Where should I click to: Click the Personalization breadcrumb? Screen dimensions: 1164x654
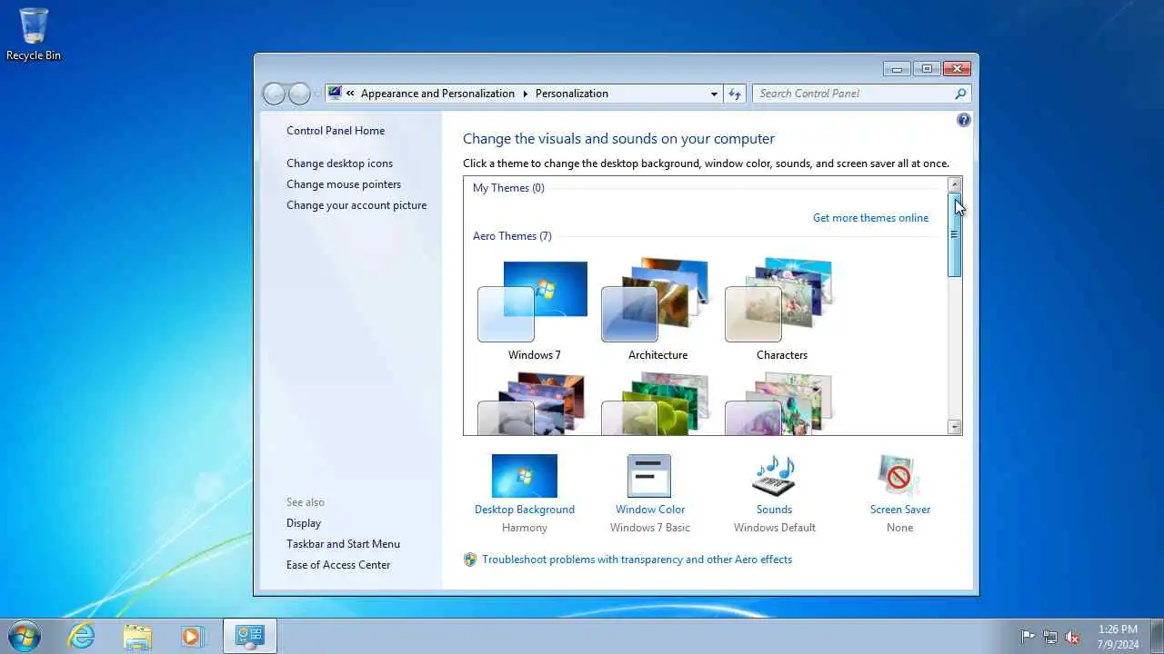[x=572, y=94]
